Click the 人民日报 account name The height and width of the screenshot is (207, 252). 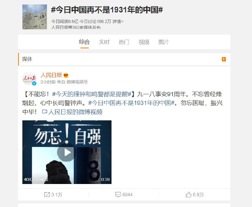coord(51,75)
